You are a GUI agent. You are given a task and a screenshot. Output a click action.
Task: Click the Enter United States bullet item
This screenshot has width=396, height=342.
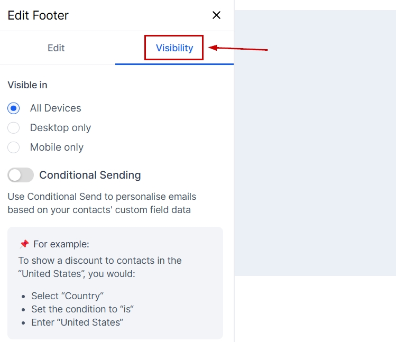click(77, 322)
